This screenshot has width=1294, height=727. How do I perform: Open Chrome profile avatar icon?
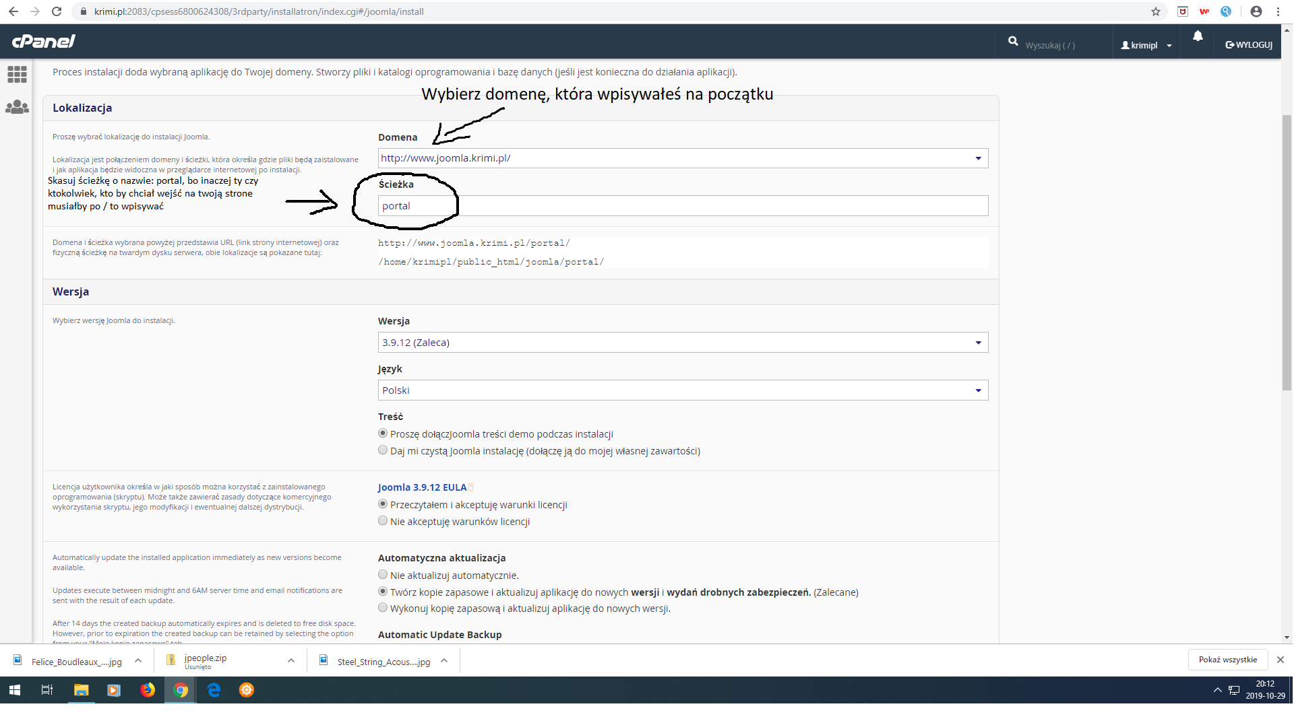[x=1256, y=11]
